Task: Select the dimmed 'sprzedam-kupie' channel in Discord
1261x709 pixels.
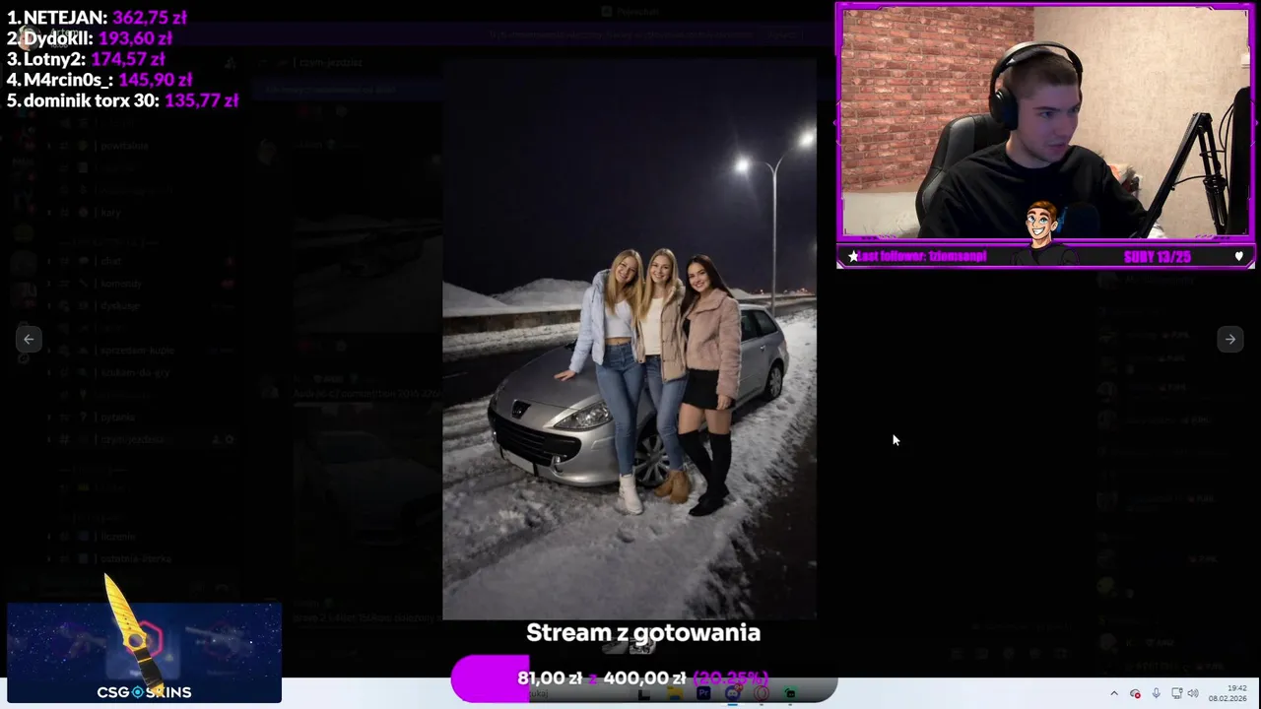Action: (x=142, y=351)
